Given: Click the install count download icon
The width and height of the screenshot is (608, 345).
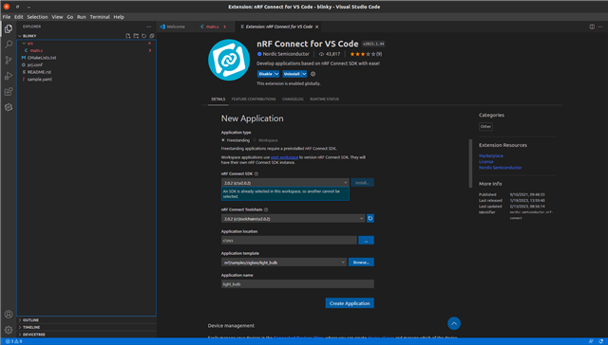Looking at the screenshot, I should (321, 54).
